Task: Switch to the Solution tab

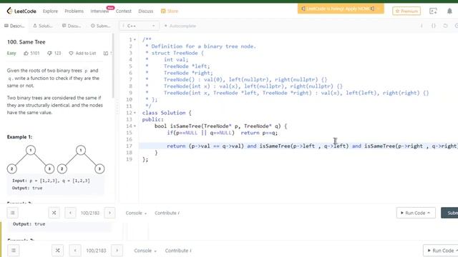Action: tap(43, 26)
